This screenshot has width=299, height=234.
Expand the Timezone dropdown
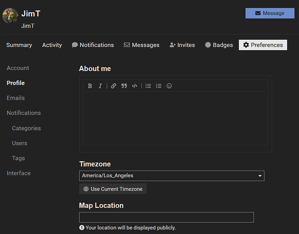(x=172, y=176)
